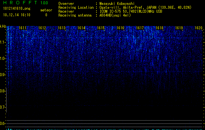Click the 1620 time marker
This screenshot has width=205, height=130.
(198, 28)
